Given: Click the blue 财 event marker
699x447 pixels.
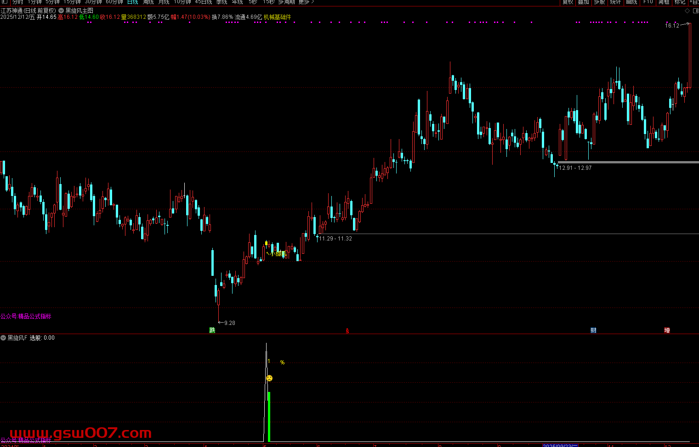Looking at the screenshot, I should [593, 330].
